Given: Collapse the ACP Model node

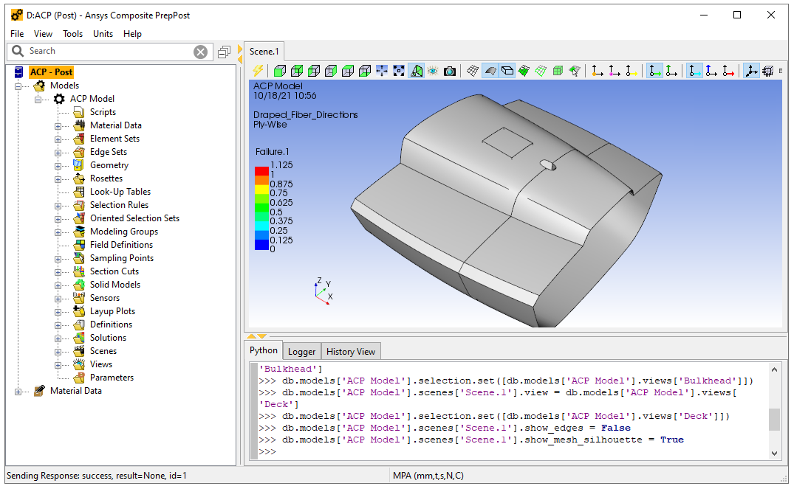Looking at the screenshot, I should tap(38, 99).
